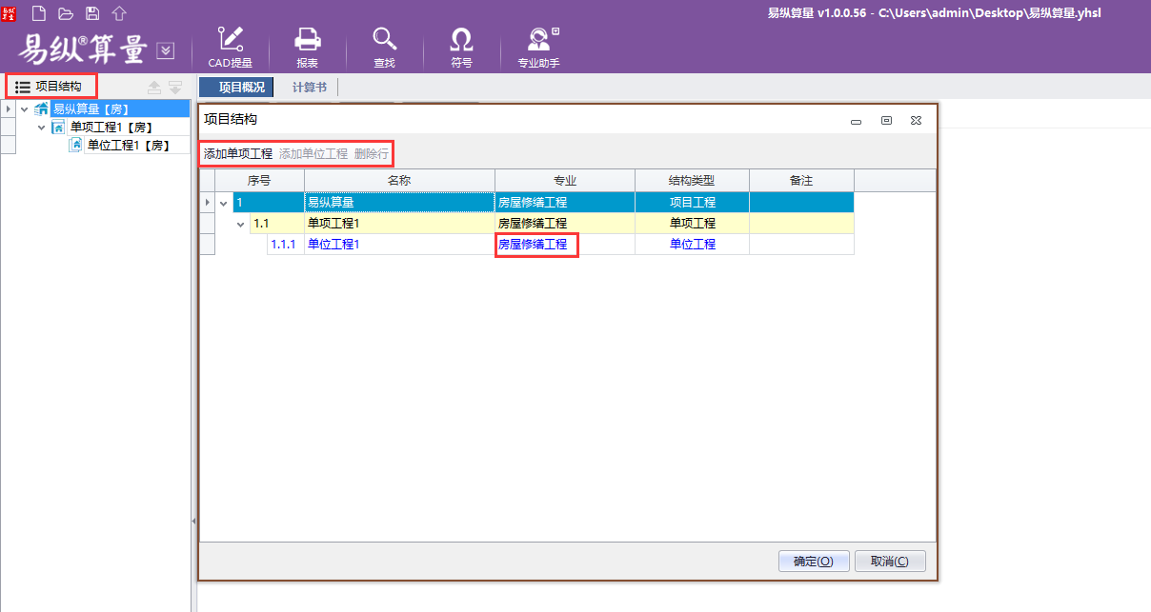Close the 项目结构 dialog
1151x612 pixels.
[x=916, y=121]
